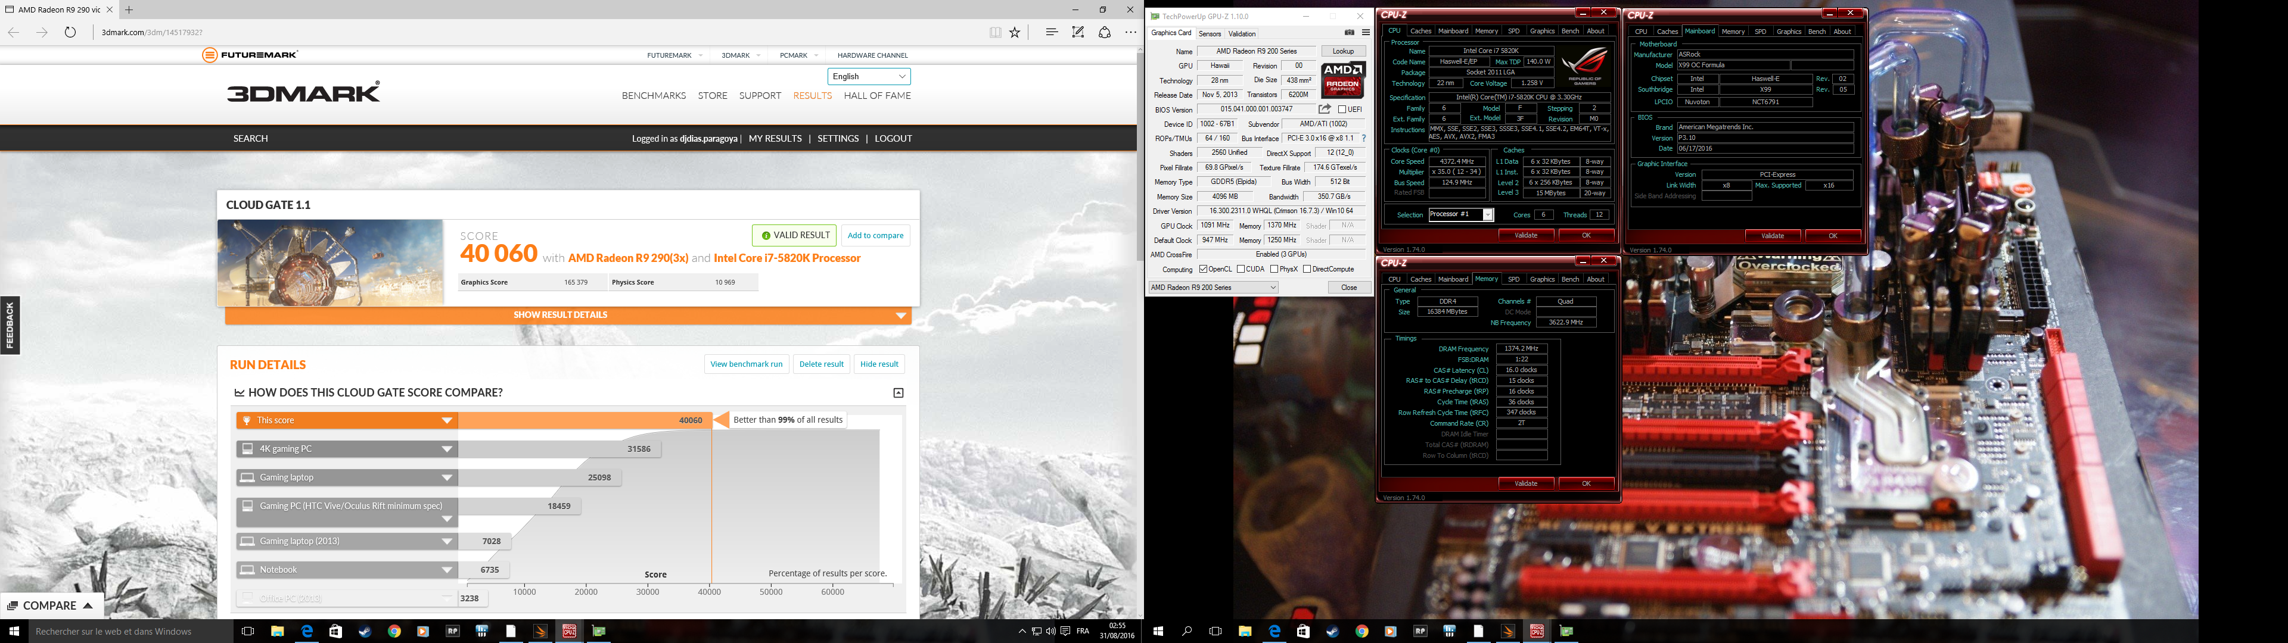This screenshot has height=643, width=2288.
Task: Expand the 'Gaming laptop (2013)' row
Action: 346,541
